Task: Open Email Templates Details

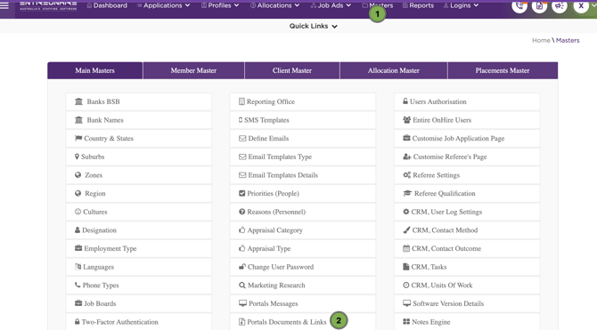Action: tap(303, 175)
